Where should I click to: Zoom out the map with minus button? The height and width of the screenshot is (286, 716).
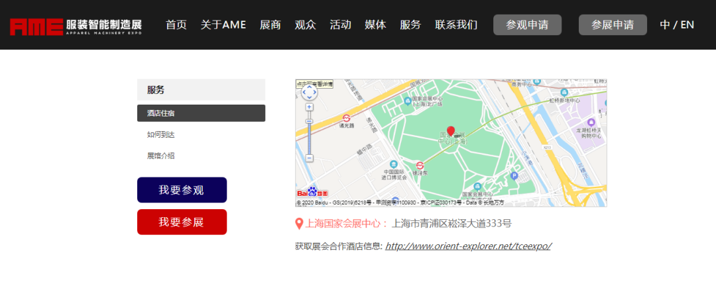click(x=309, y=158)
